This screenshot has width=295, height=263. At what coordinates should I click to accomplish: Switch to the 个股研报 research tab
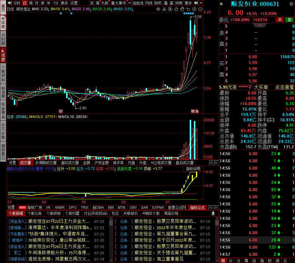pos(54,213)
